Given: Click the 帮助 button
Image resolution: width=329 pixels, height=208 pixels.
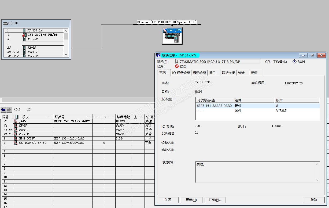Looking at the screenshot, I should pos(313,200).
